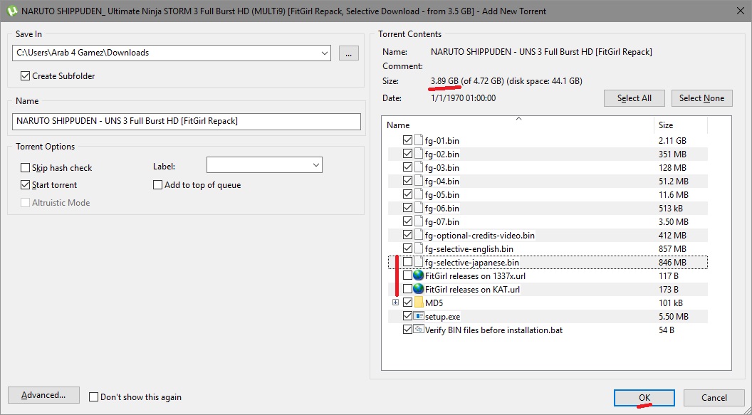Select the fg-06.bin file row

[x=547, y=208]
